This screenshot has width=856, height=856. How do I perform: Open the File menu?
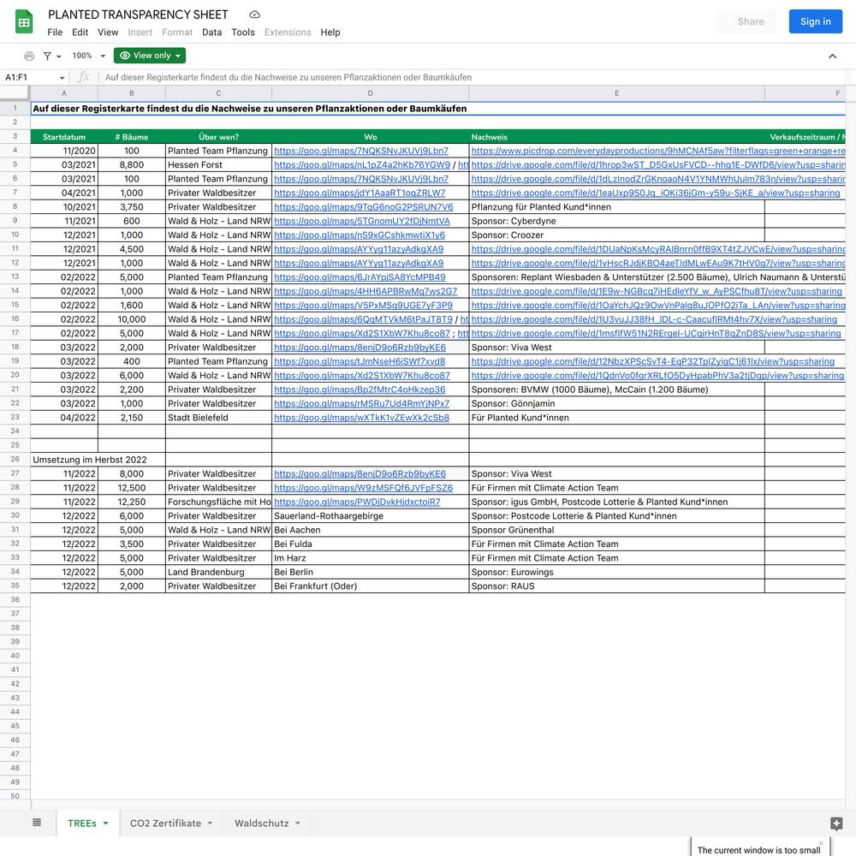pyautogui.click(x=55, y=33)
